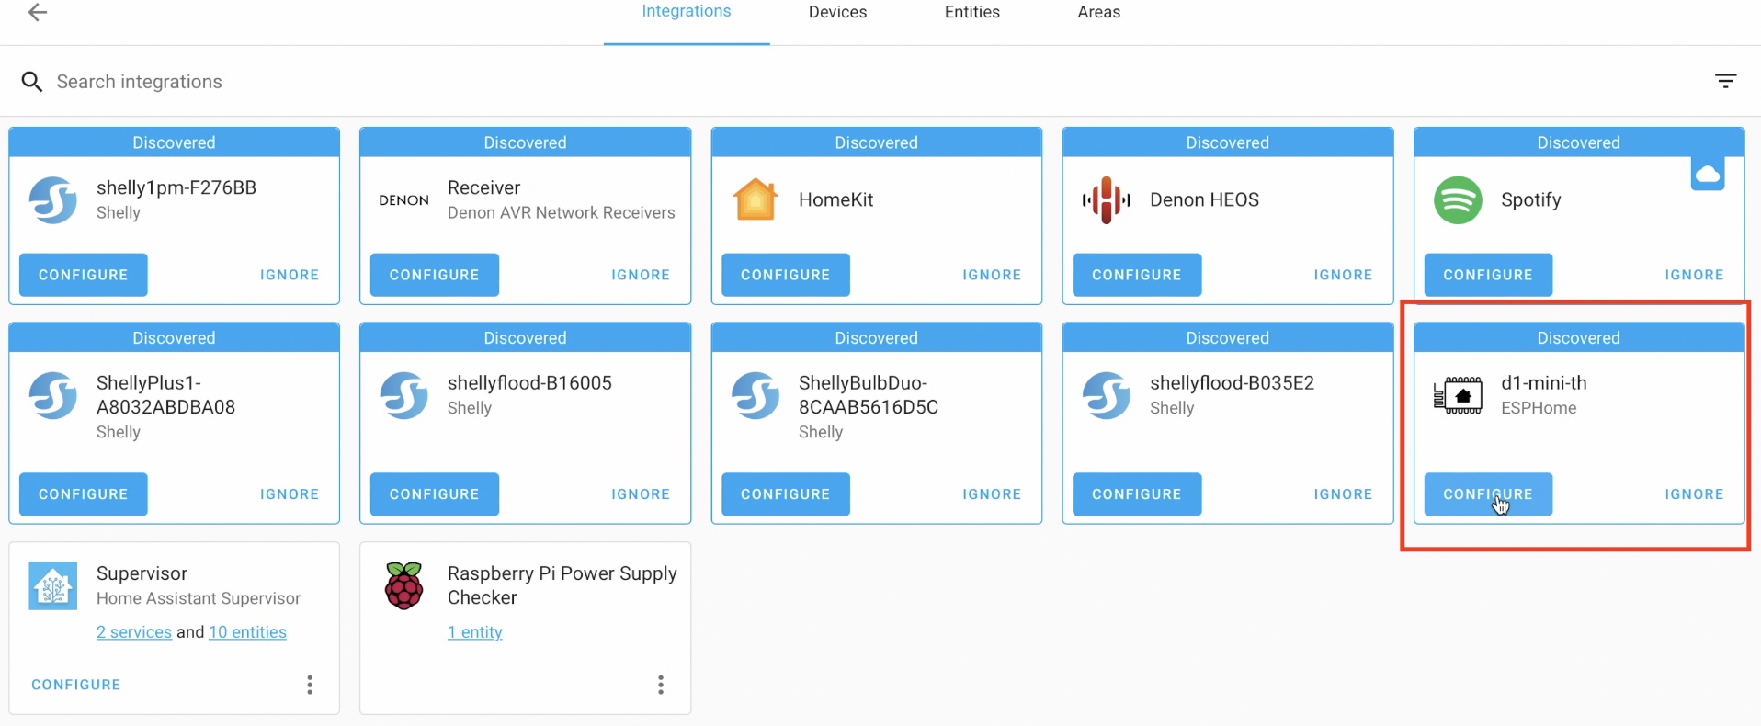Click the Shelly logo on shelly1pm-F276BB card
The image size is (1761, 726).
click(53, 199)
